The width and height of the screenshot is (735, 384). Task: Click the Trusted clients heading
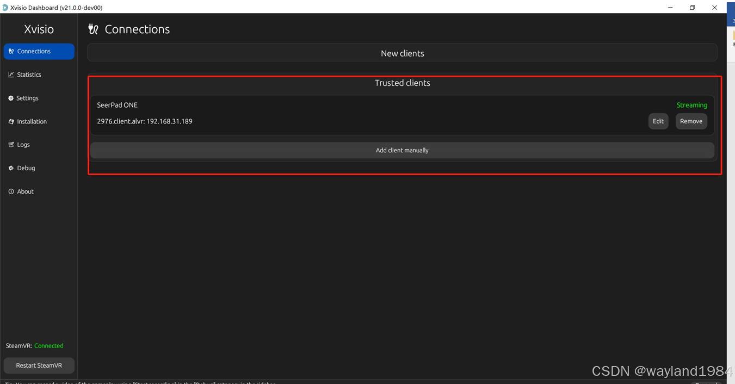click(403, 83)
